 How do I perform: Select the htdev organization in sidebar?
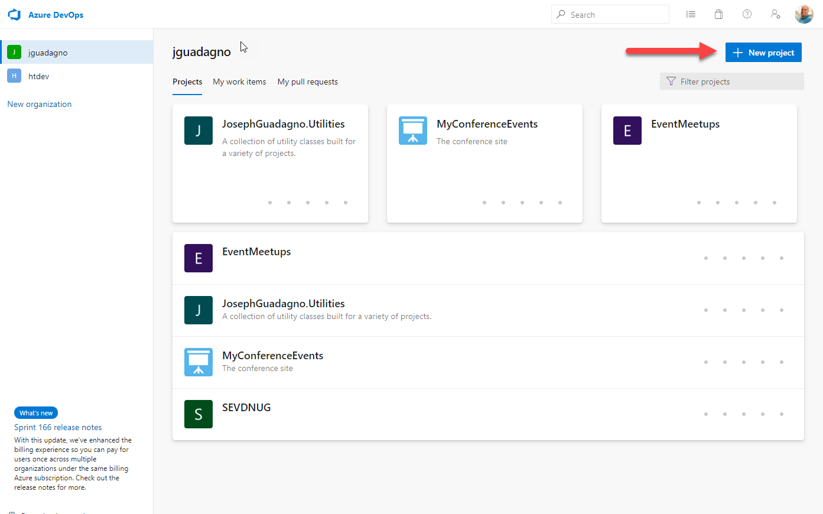click(x=77, y=76)
